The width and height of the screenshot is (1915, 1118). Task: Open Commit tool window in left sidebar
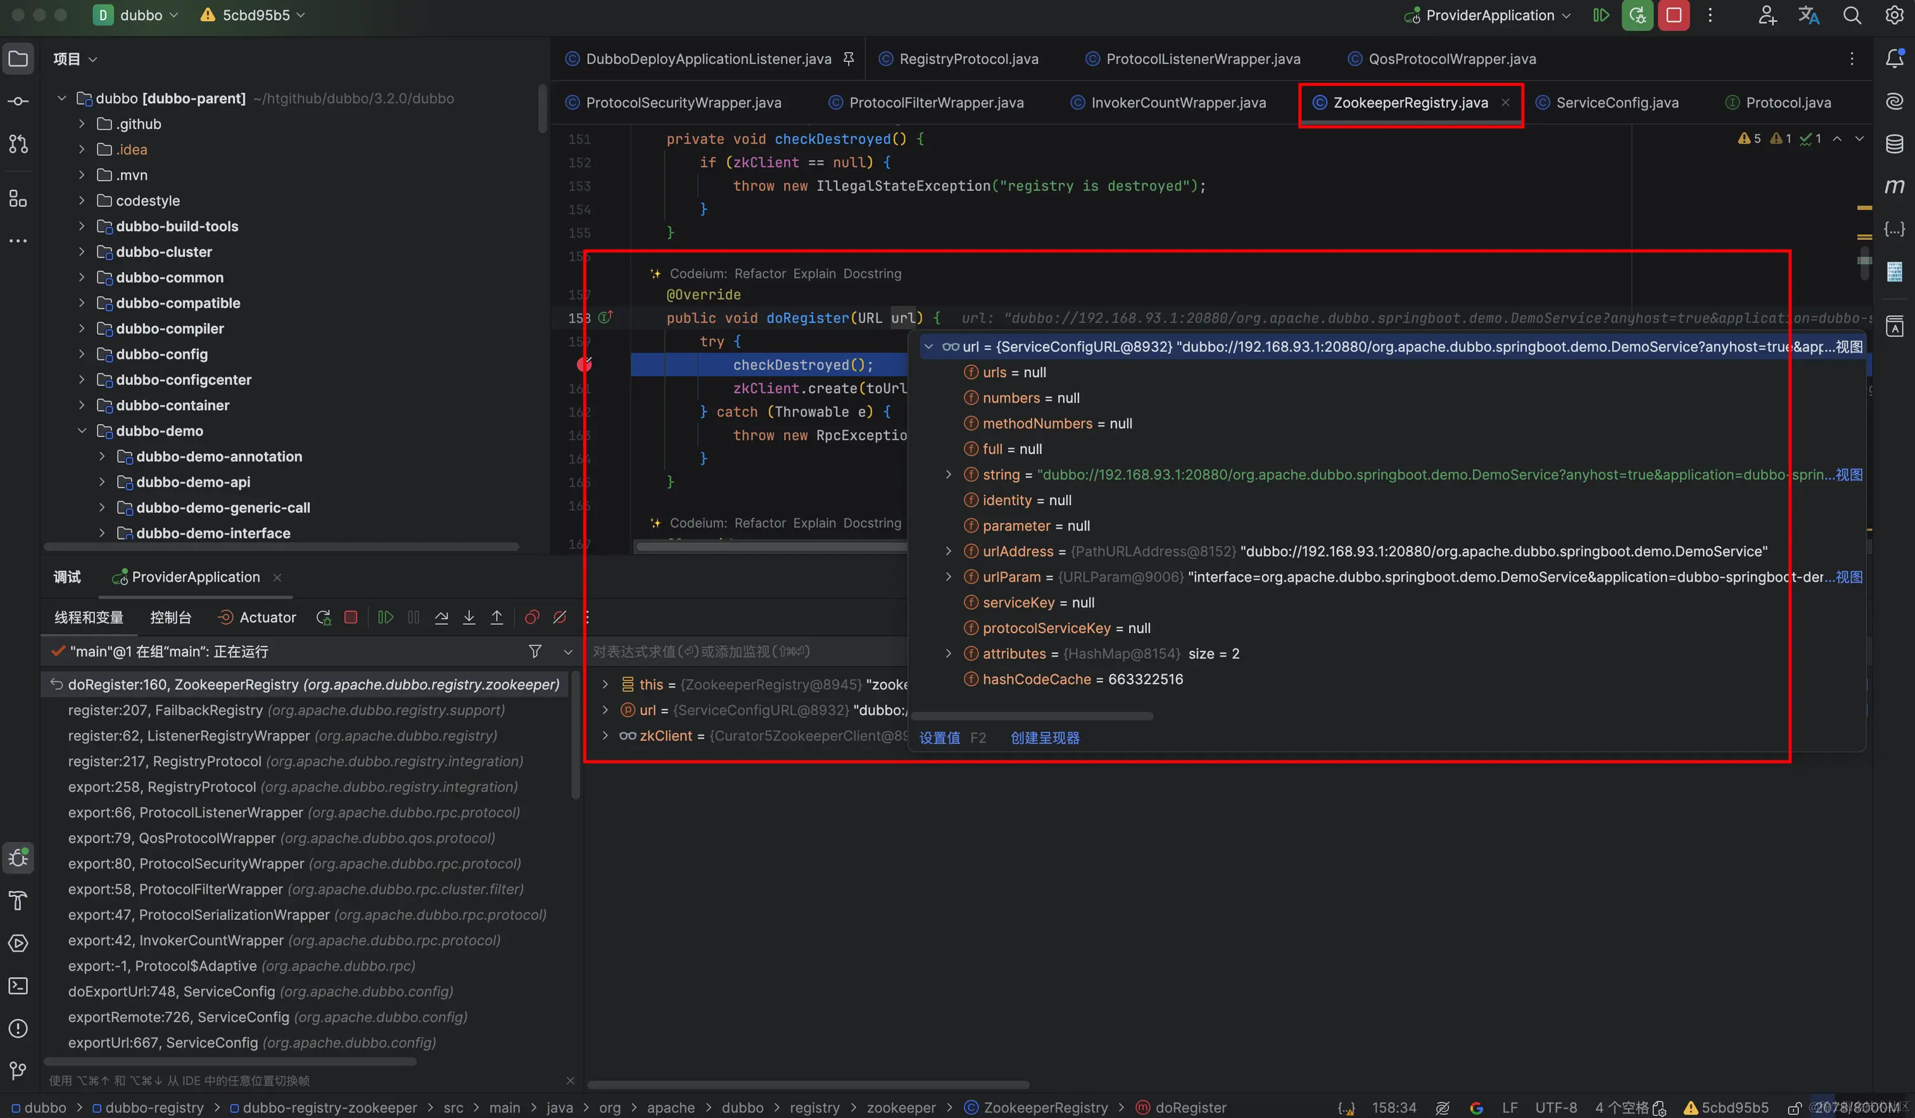coord(18,101)
